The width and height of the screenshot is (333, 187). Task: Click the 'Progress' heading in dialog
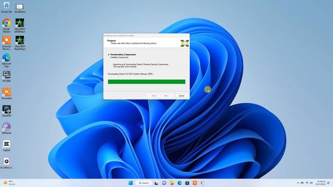111,41
